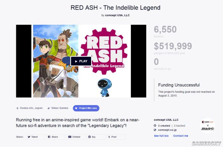Open See full bio link
The height and width of the screenshot is (147, 223).
point(161,136)
